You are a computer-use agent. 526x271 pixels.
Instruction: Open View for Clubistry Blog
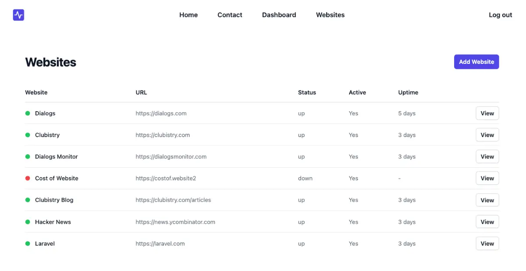point(487,200)
